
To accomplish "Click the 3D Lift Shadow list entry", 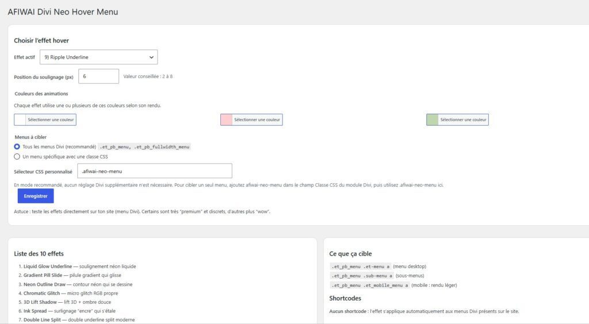I will (67, 302).
